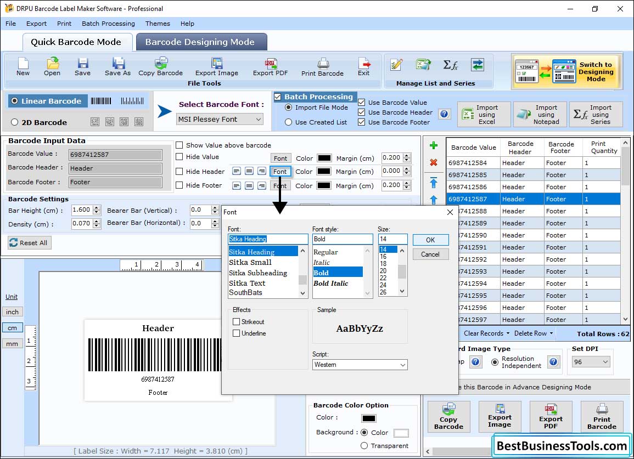
Task: Switch to Barcode Designing Mode tab
Action: point(201,42)
